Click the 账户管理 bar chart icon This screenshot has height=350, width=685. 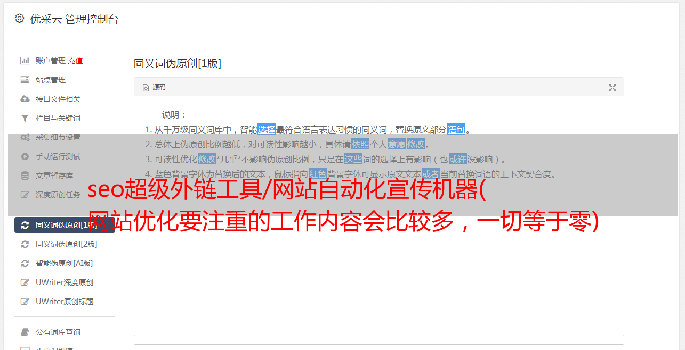pos(25,61)
